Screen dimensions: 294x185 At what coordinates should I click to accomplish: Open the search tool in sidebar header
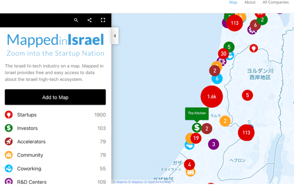pos(76,20)
